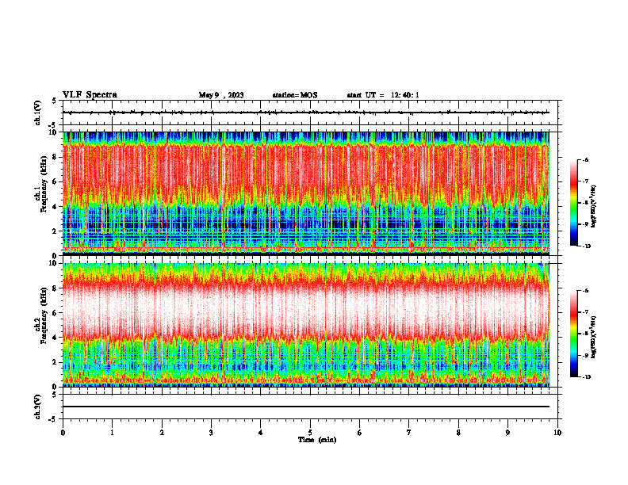
Task: Click the "station=MOS" header label
Action: click(295, 95)
